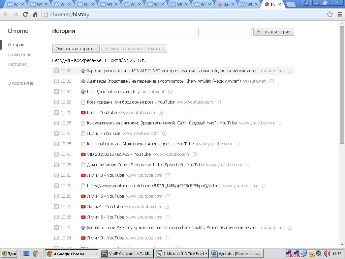
Task: Click the 'Очистить историю...' button
Action: 76,49
